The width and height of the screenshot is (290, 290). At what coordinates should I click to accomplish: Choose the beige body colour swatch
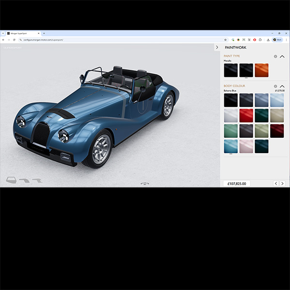click(277, 116)
